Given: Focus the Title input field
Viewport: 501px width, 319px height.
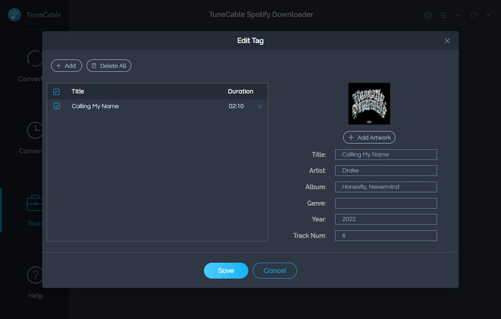Looking at the screenshot, I should coord(386,154).
